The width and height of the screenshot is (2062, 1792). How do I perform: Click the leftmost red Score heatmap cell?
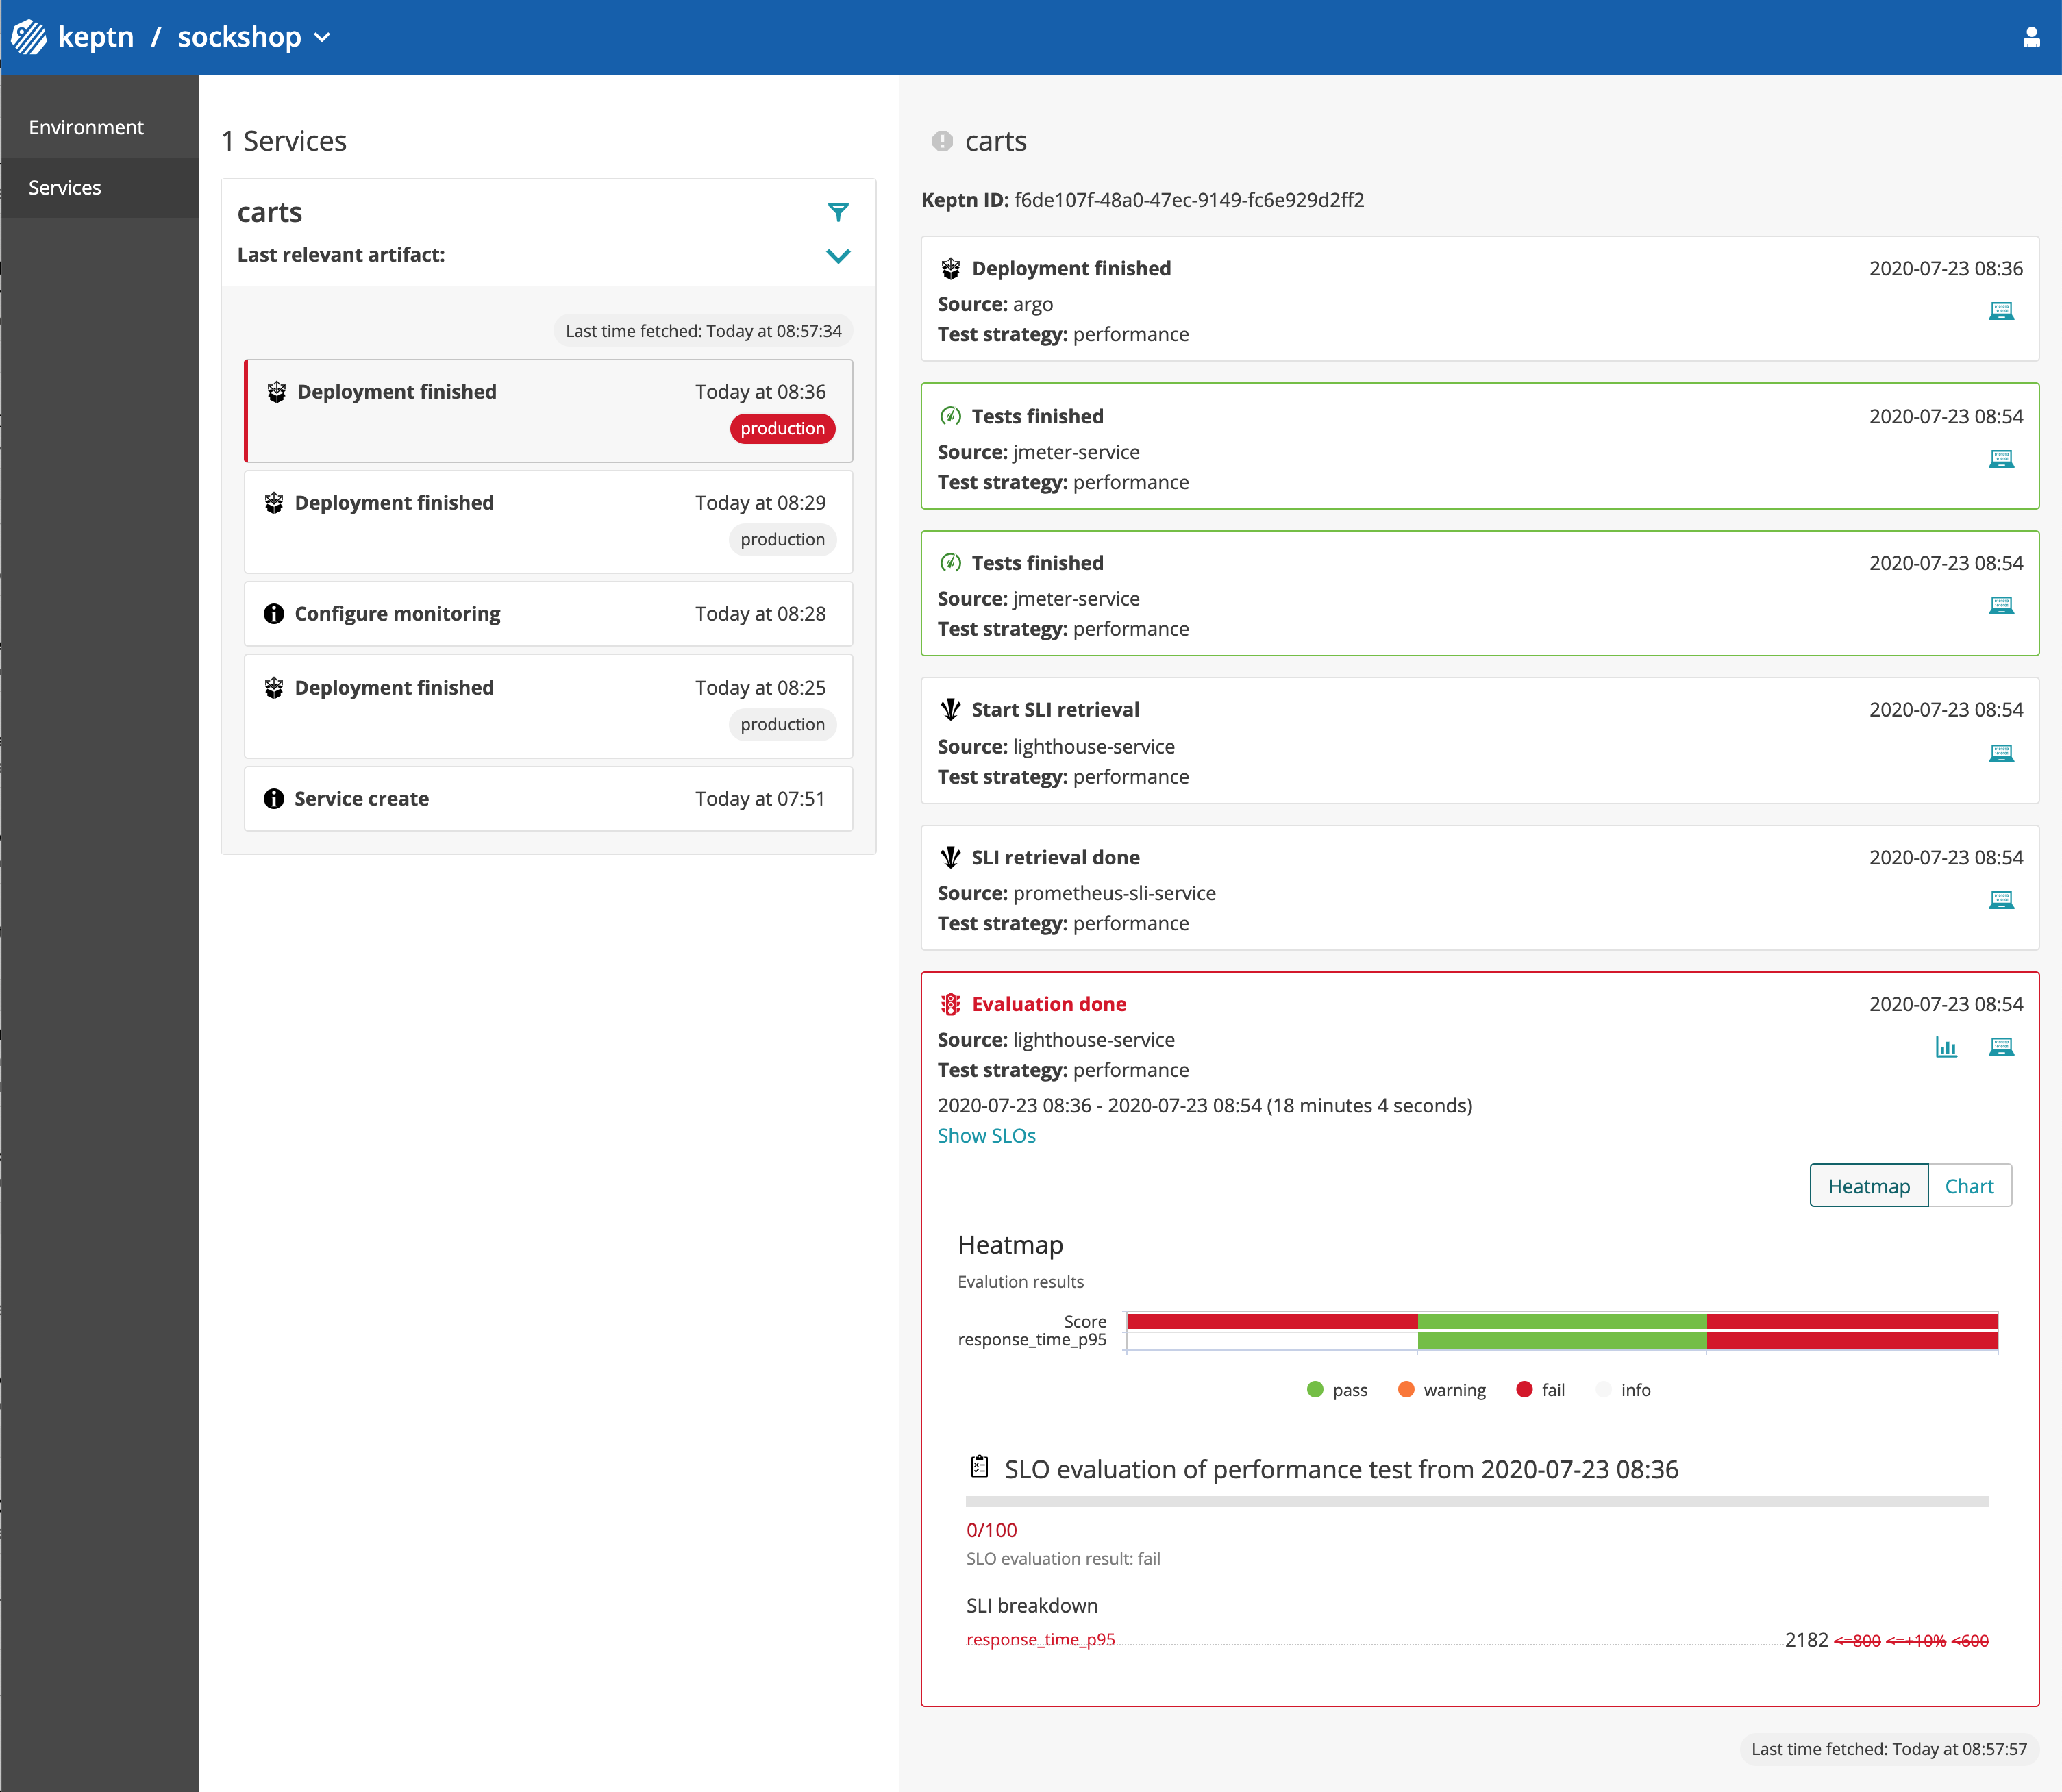coord(1272,1321)
